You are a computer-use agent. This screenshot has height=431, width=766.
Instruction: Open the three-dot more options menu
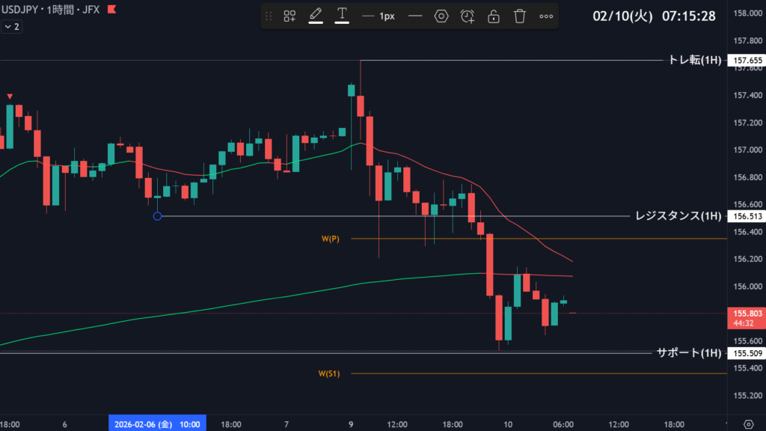(x=546, y=16)
